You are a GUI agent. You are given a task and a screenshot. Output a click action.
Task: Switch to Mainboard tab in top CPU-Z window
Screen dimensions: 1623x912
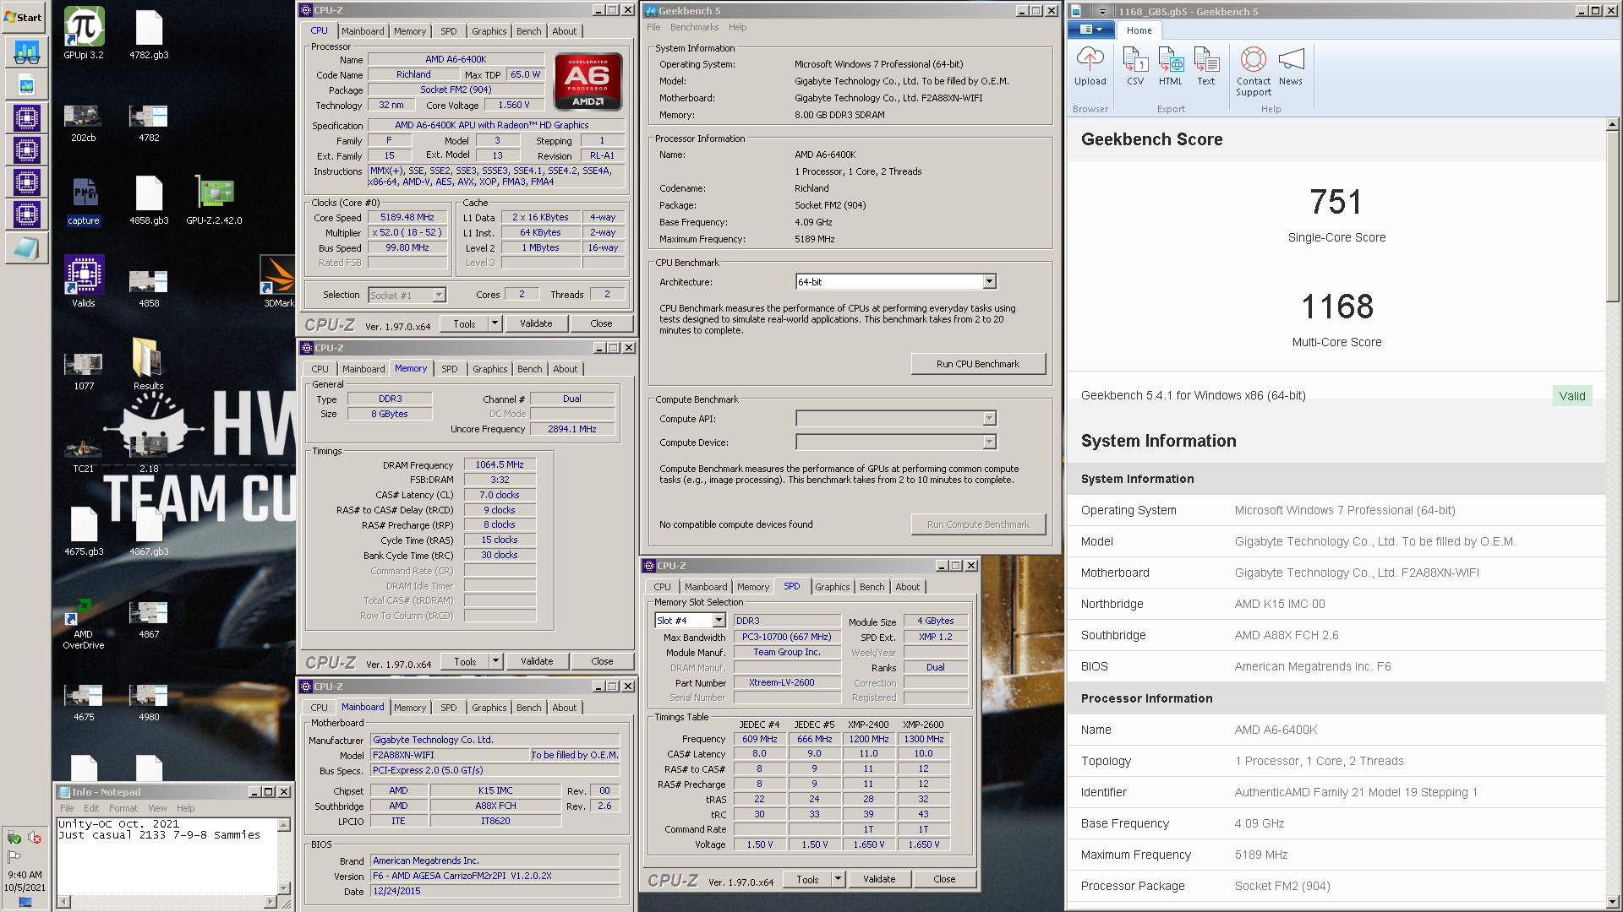(363, 31)
